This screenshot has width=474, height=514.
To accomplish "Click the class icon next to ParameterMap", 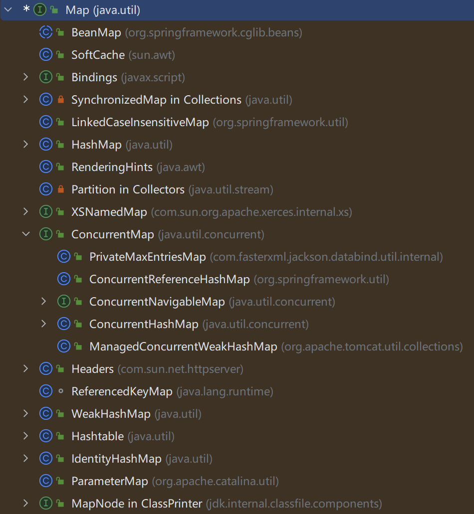I will (x=45, y=481).
